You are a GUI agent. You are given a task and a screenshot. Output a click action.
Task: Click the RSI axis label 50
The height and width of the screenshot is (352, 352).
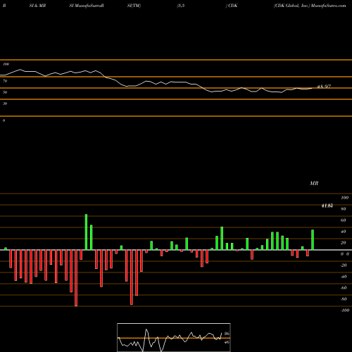[x=5, y=92]
